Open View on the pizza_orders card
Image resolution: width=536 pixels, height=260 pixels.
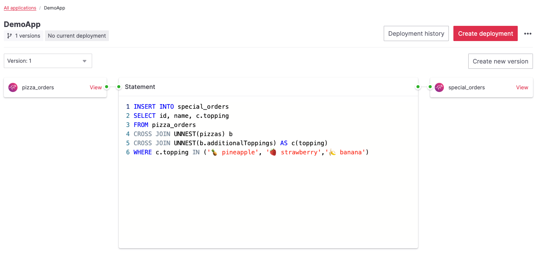click(x=96, y=87)
